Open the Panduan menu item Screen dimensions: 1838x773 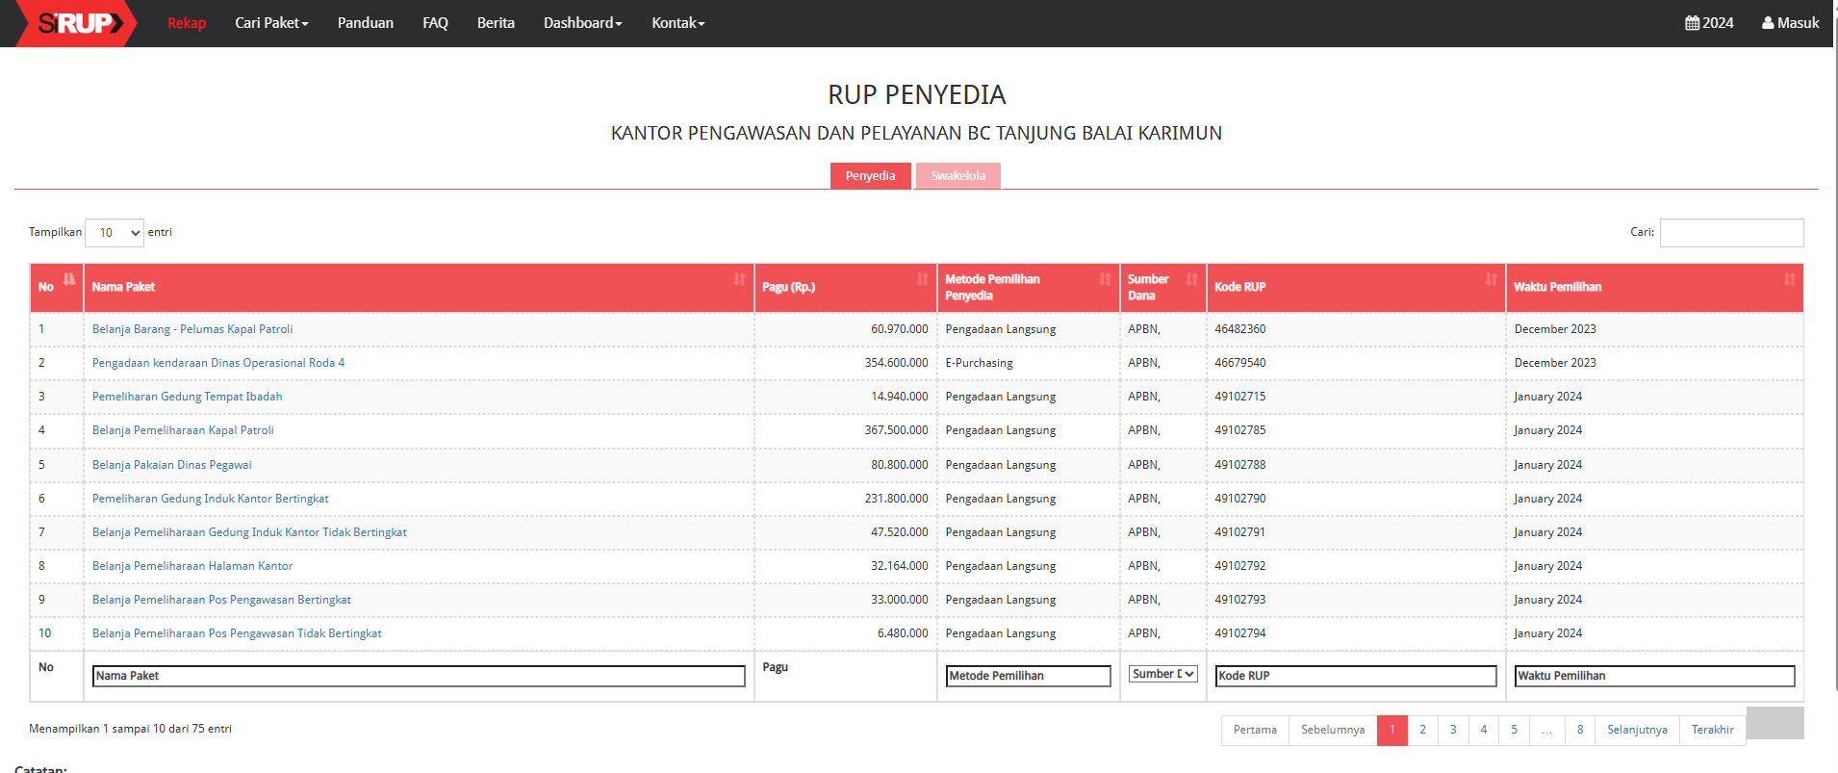coord(365,23)
